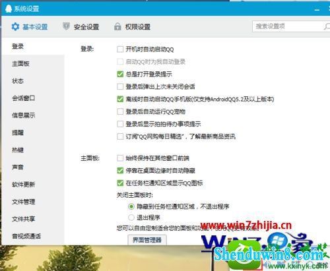The height and width of the screenshot is (271, 330).
Task: Click the 登录: section heading
Action: pyautogui.click(x=87, y=49)
